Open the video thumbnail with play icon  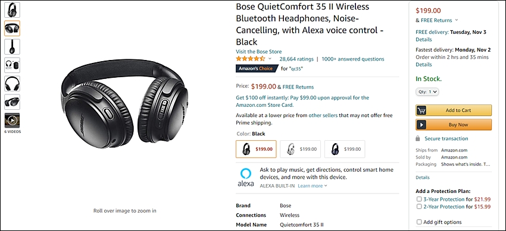[12, 121]
